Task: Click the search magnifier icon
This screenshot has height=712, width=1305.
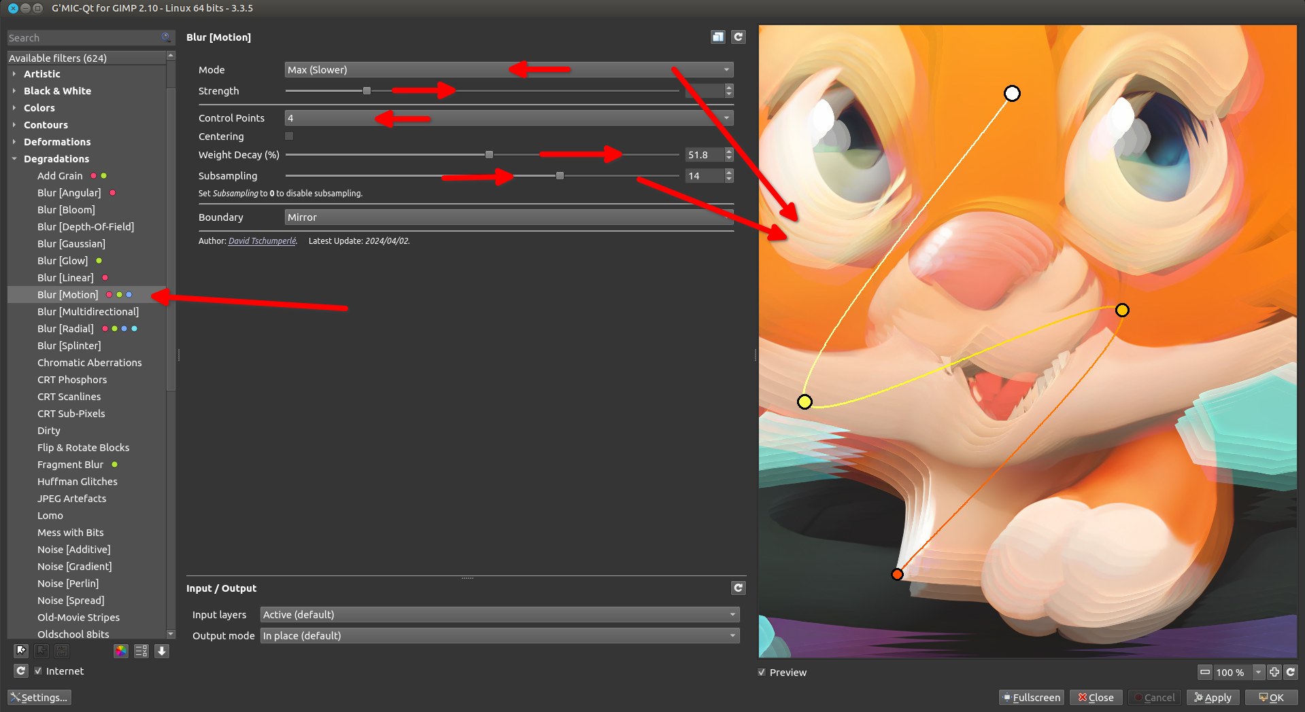Action: (165, 37)
